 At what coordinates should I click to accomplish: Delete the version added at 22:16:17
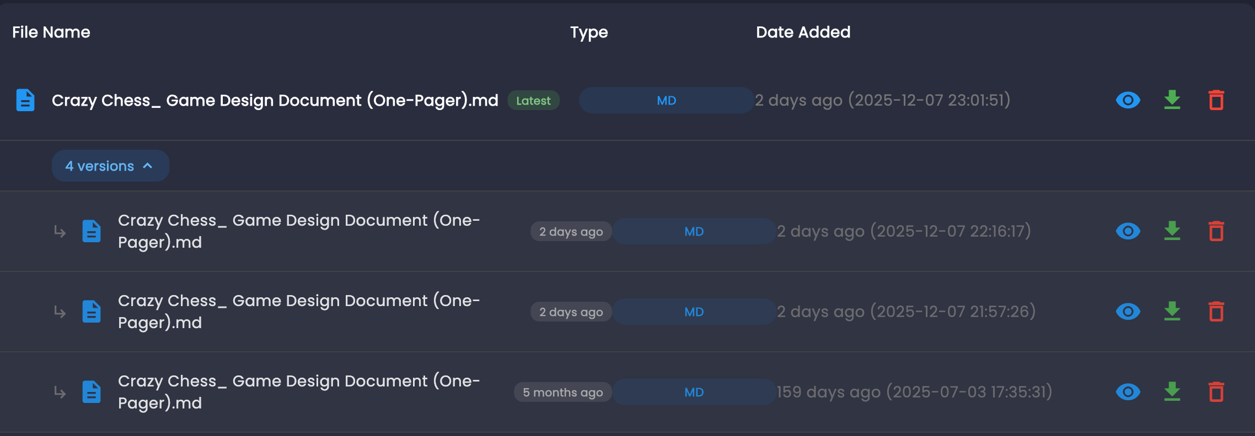(x=1216, y=231)
